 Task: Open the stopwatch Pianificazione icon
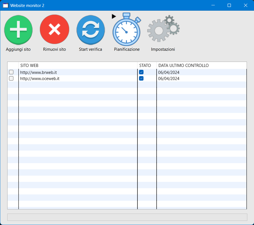click(x=127, y=29)
